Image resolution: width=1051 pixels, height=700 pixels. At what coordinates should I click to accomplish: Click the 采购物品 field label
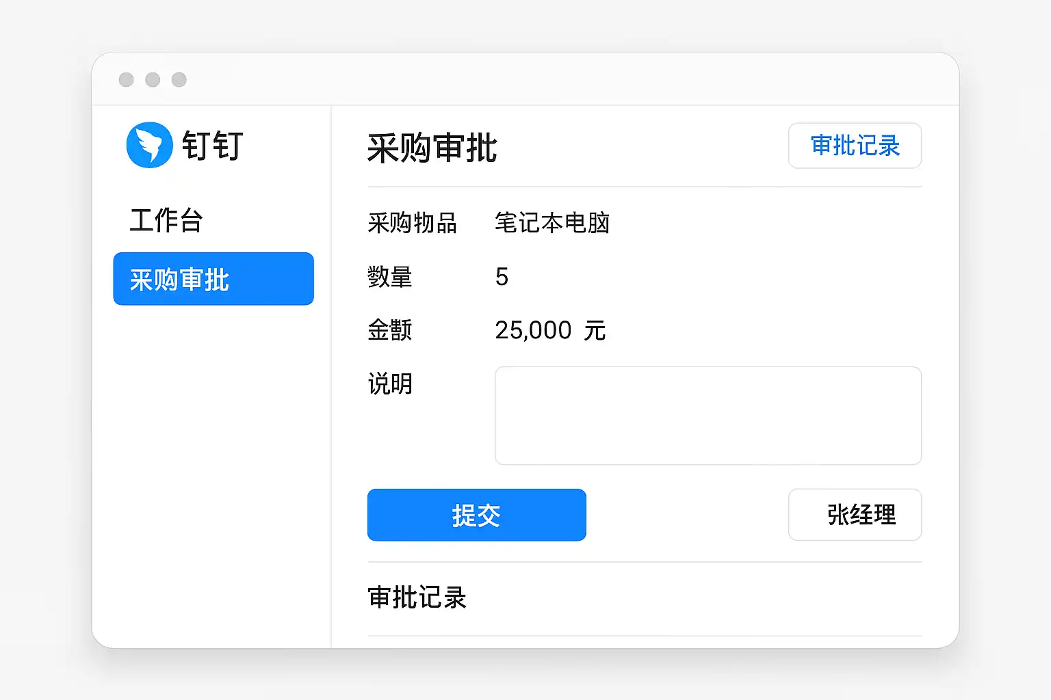tap(412, 223)
